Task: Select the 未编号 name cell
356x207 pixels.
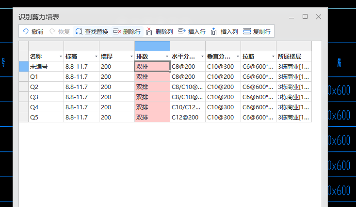Action: click(x=46, y=67)
